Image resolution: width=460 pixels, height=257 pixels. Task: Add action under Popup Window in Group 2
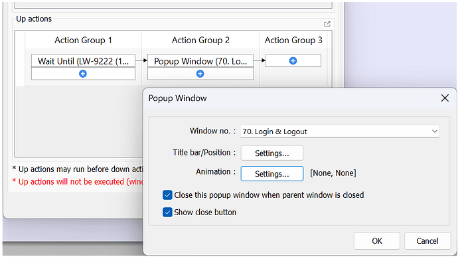[x=200, y=74]
